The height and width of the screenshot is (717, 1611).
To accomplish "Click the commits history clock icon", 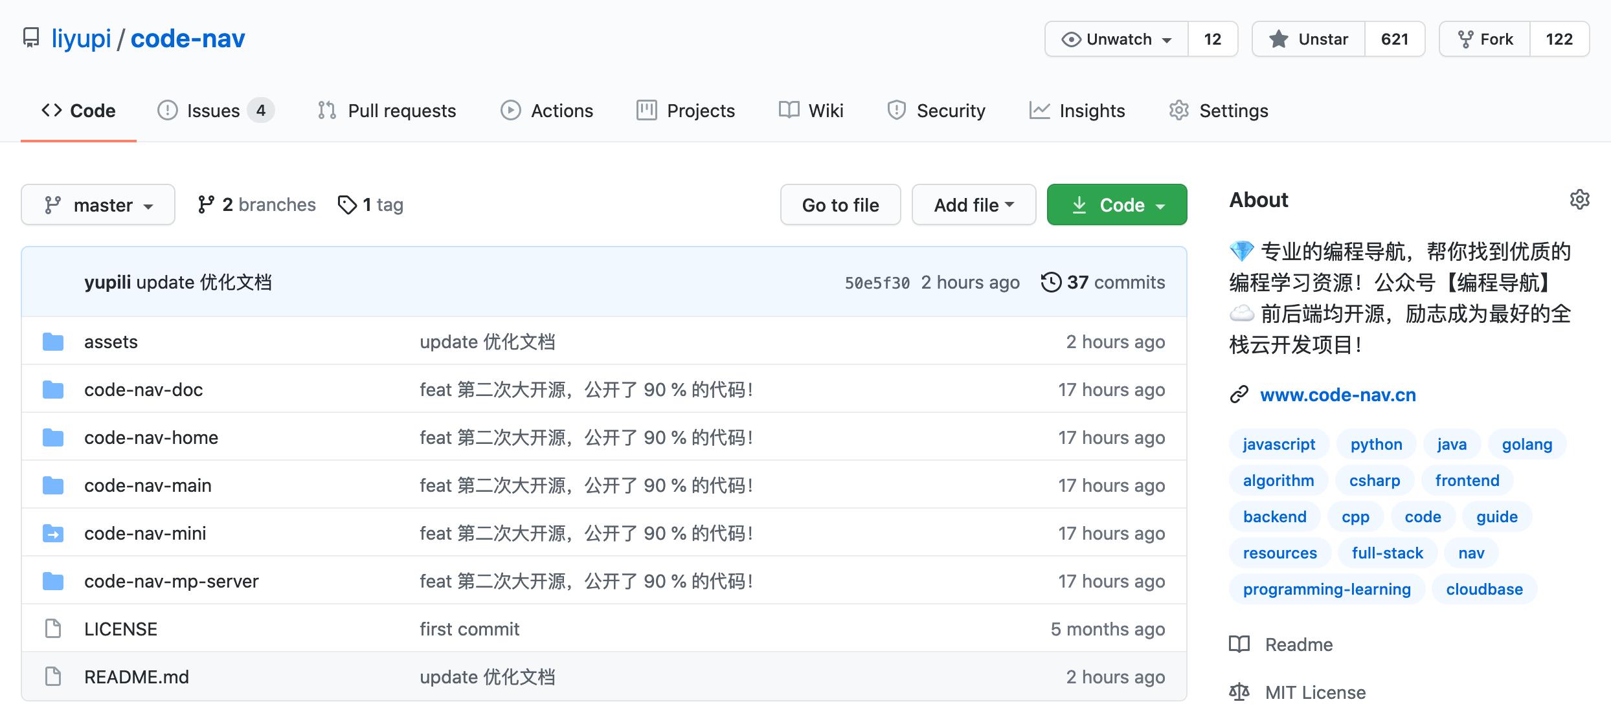I will 1051,282.
